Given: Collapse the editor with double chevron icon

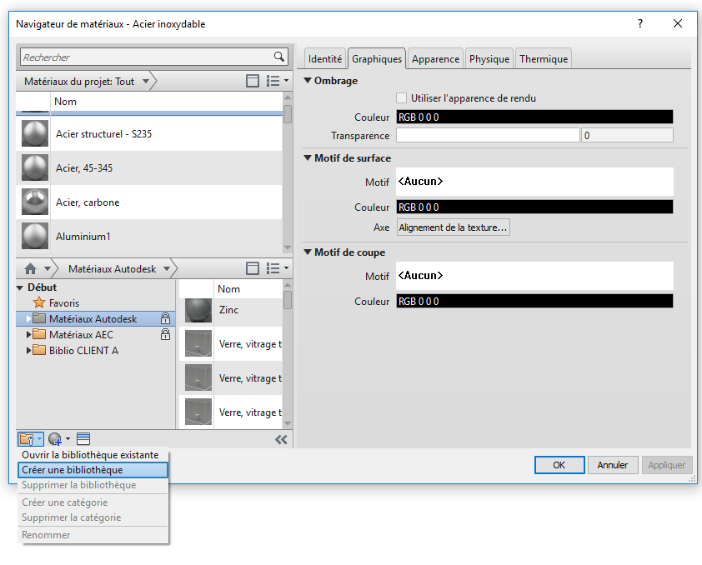Looking at the screenshot, I should [x=281, y=439].
